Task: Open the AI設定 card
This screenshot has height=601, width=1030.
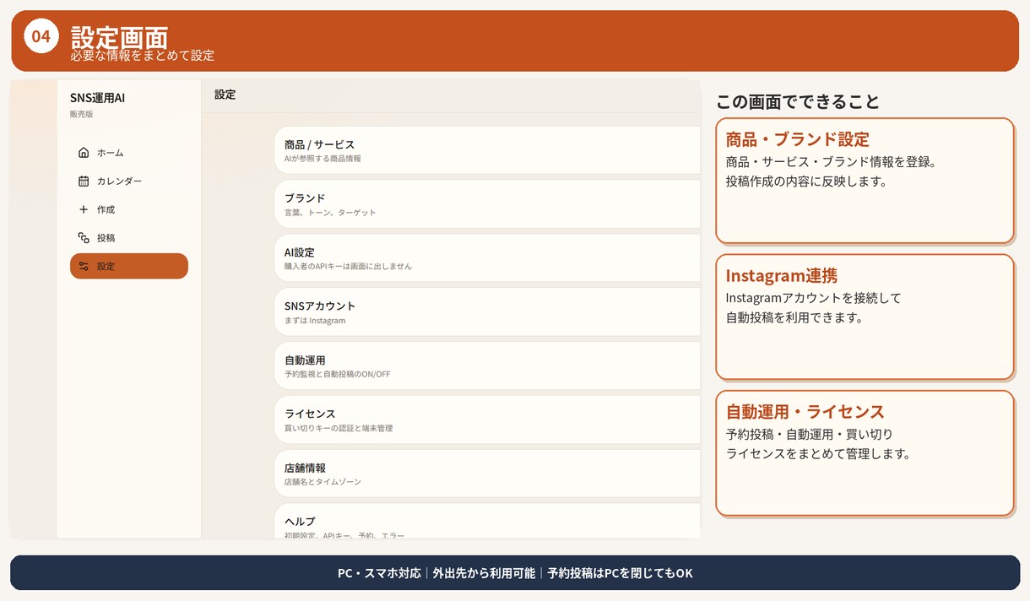Action: [487, 258]
